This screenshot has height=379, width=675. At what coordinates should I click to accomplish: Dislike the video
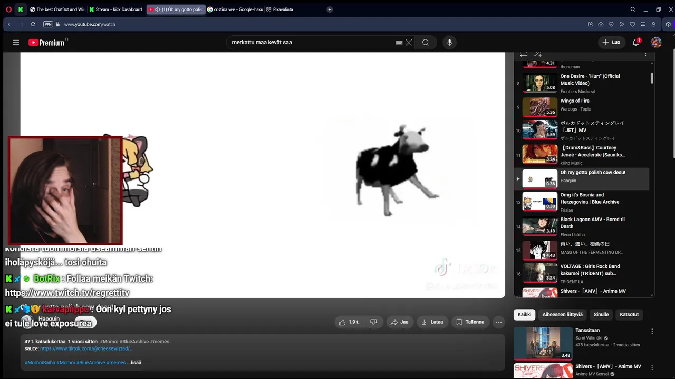(373, 322)
